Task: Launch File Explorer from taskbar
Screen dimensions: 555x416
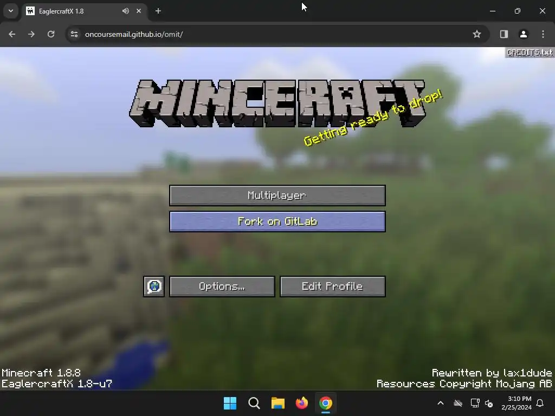Action: coord(278,403)
